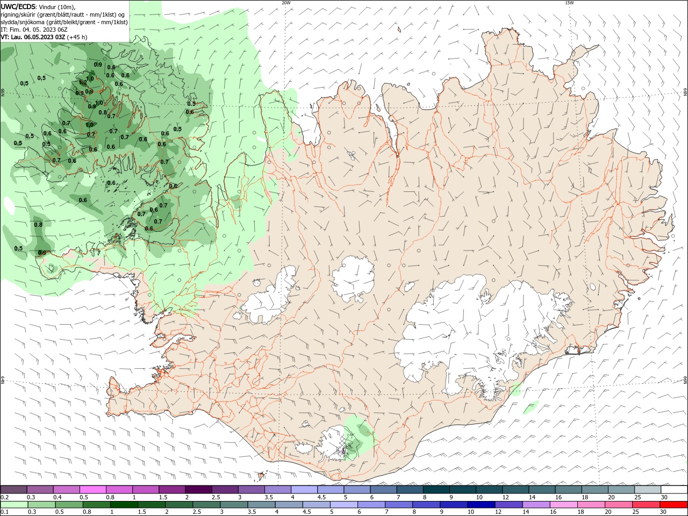This screenshot has width=688, height=516.
Task: Pick the medium green 0.5 swatch in bottom legend row
Action: click(69, 505)
